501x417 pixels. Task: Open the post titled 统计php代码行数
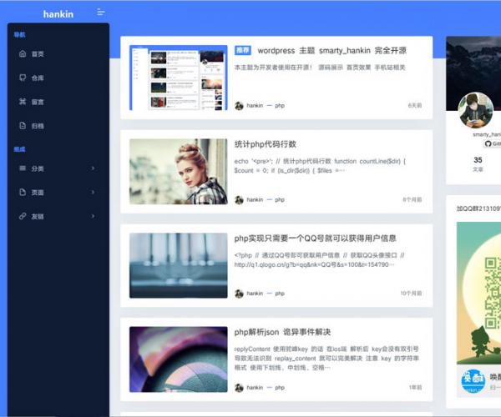266,144
